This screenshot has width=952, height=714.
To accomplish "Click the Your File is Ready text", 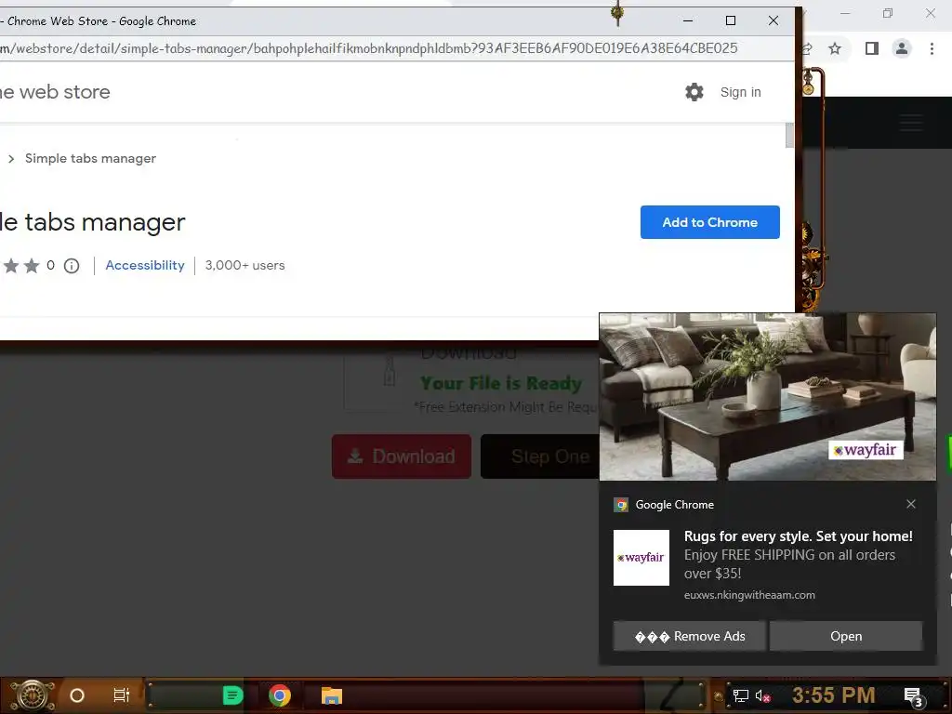I will pyautogui.click(x=501, y=384).
